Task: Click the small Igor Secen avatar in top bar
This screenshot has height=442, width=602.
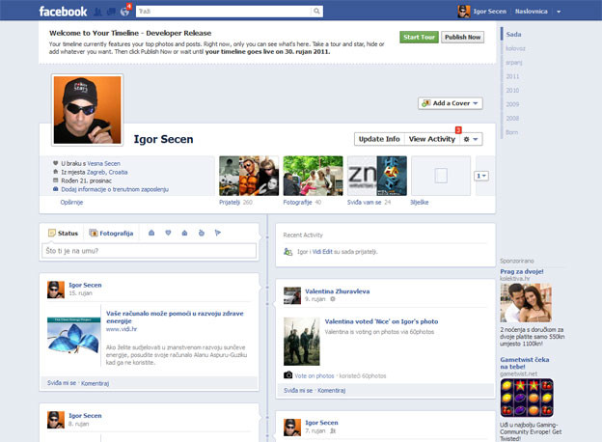Action: 464,12
